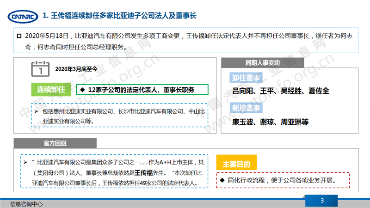Click the 新增董事 blue label
Image resolution: width=370 pixels, height=208 pixels.
246,109
